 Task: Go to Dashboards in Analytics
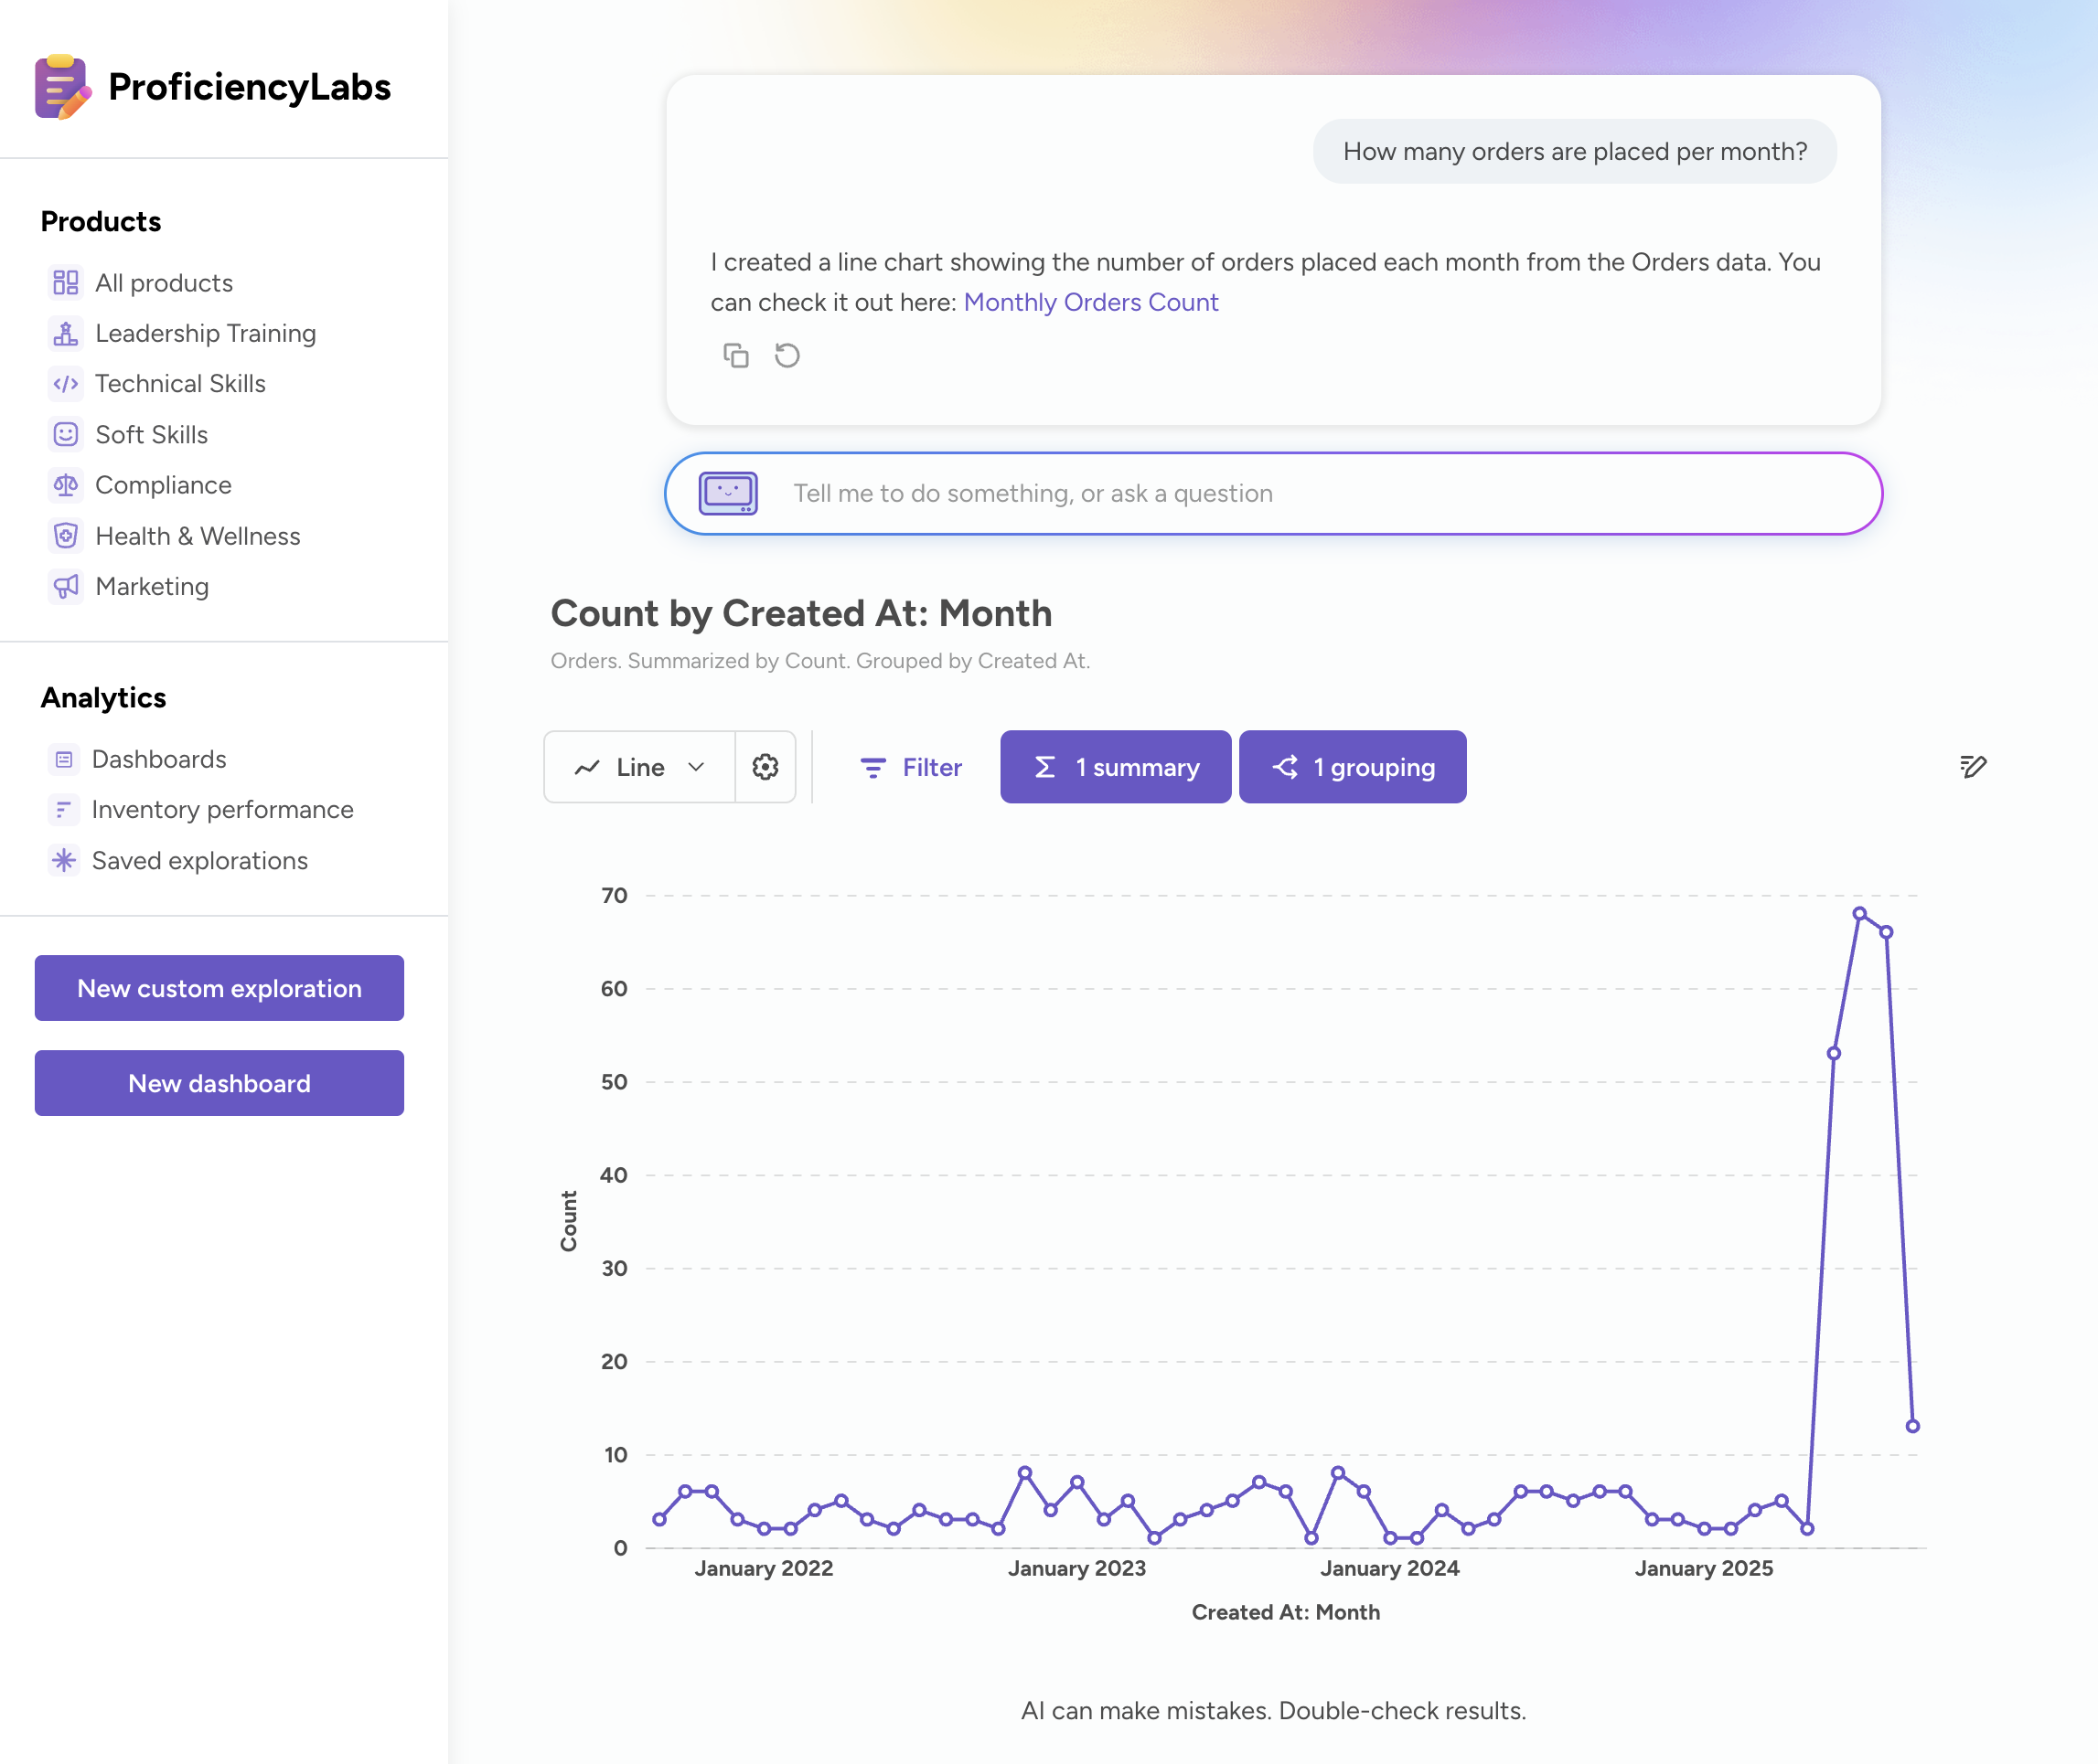(159, 759)
